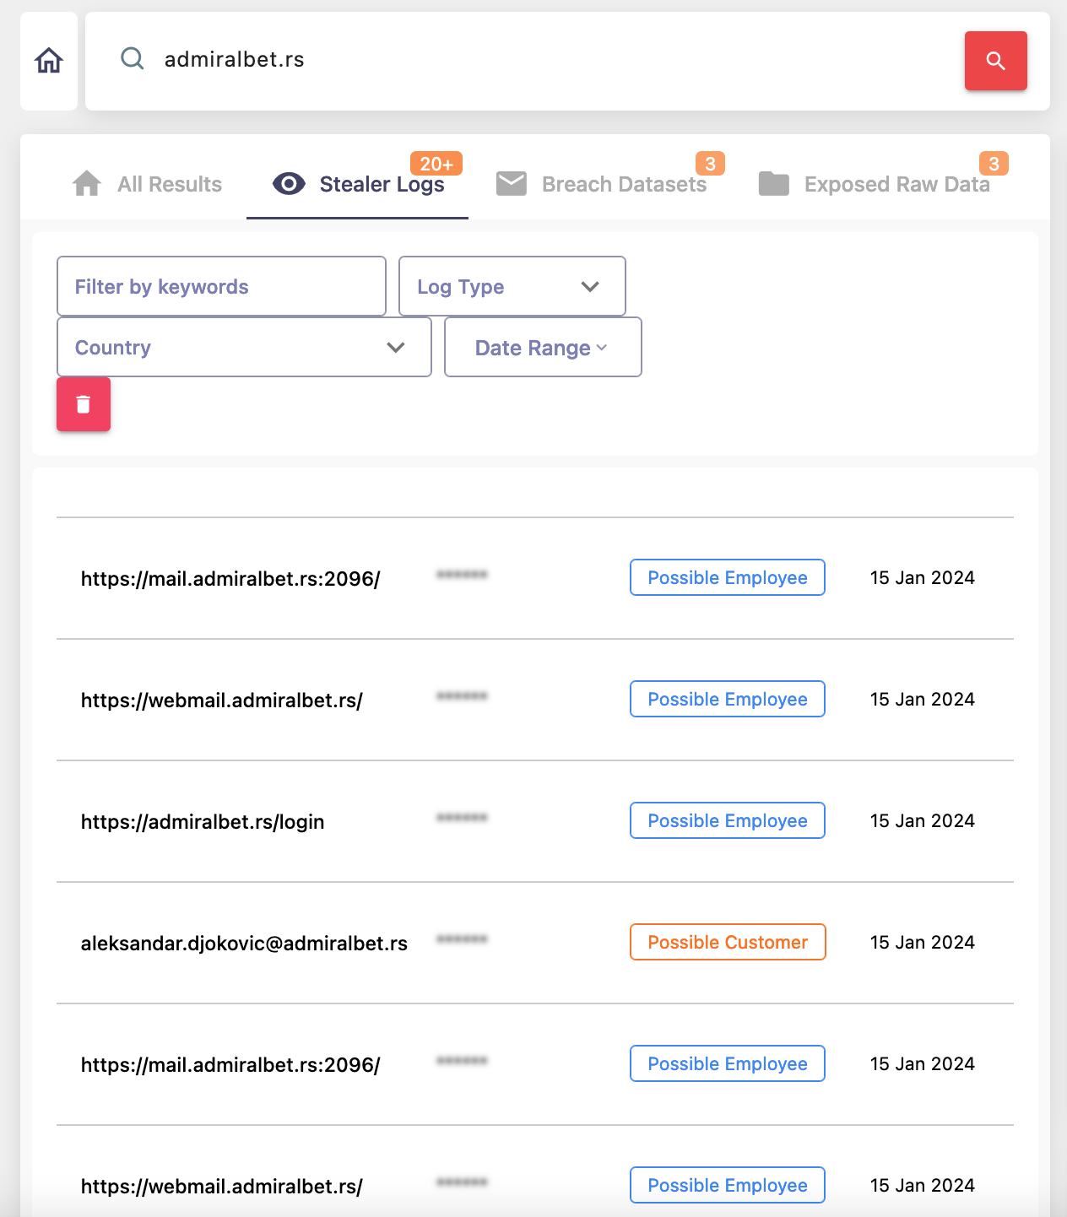Select the Stealer Logs tab

point(358,184)
